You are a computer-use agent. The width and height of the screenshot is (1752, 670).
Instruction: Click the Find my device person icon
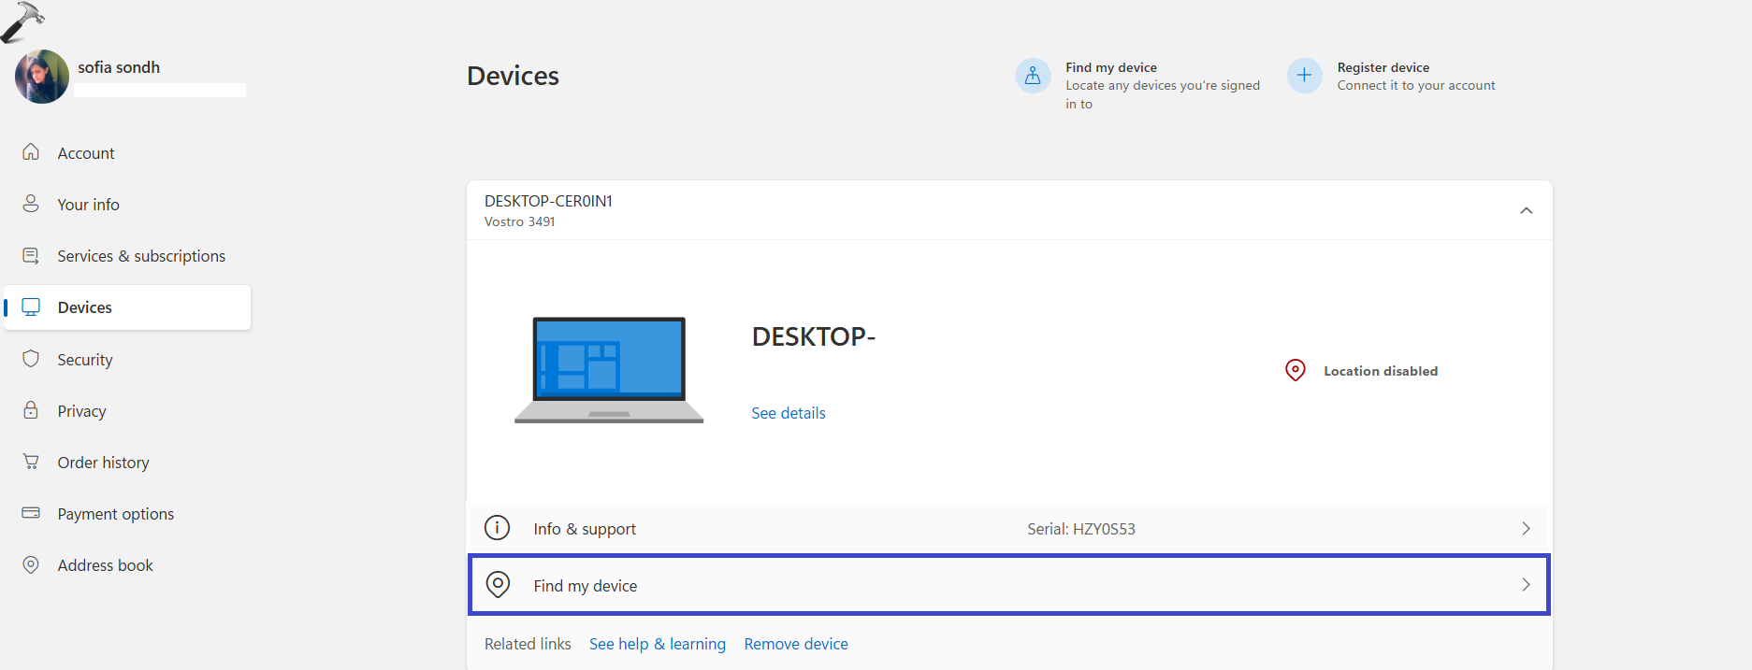point(1033,76)
